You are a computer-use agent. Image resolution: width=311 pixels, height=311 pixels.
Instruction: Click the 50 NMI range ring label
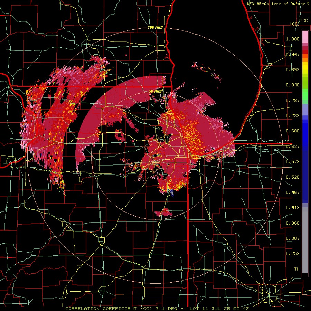click(x=155, y=92)
